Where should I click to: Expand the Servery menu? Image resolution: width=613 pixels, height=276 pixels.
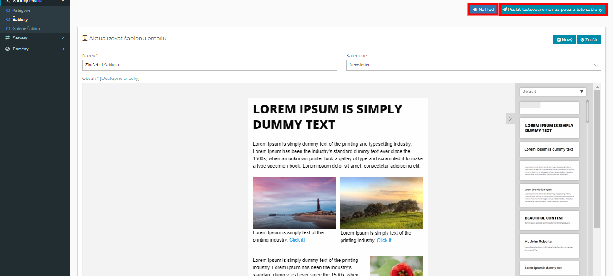35,38
